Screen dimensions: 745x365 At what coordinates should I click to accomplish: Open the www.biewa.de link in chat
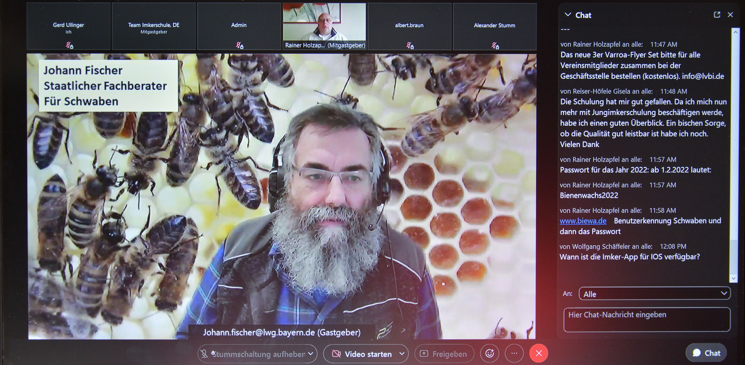[x=583, y=221]
